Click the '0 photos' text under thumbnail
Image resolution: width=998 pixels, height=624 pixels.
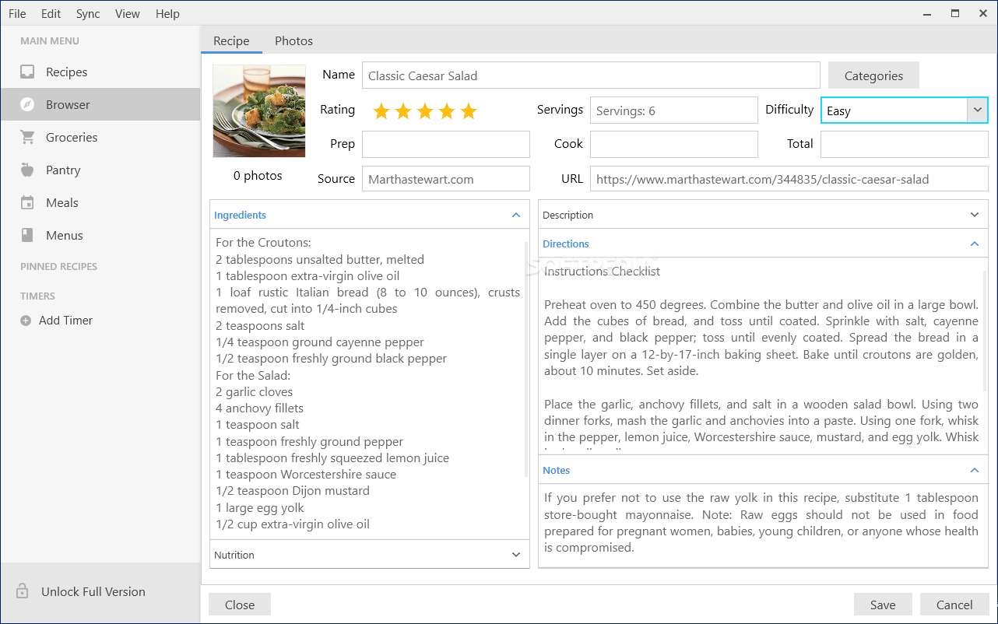258,176
